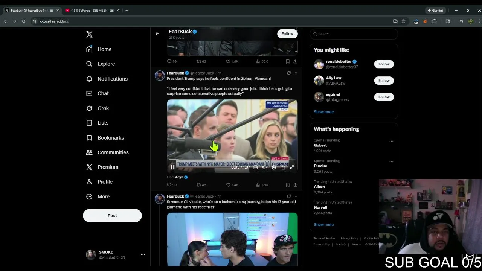Pause the Trump Mamdani video

pos(172,167)
